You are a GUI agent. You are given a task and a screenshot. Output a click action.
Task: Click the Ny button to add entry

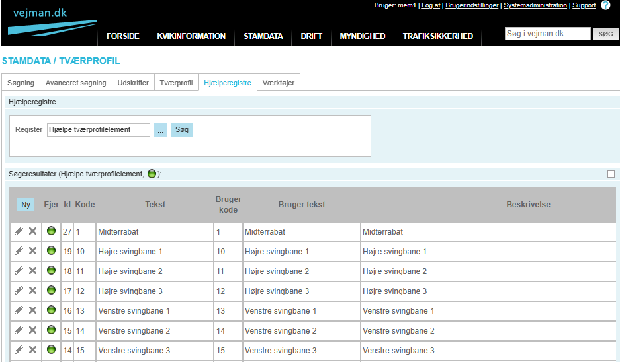pyautogui.click(x=26, y=205)
